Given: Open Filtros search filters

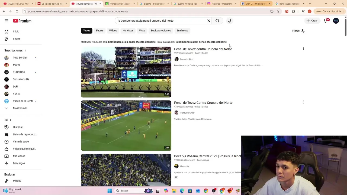Looking at the screenshot, I should click(298, 31).
